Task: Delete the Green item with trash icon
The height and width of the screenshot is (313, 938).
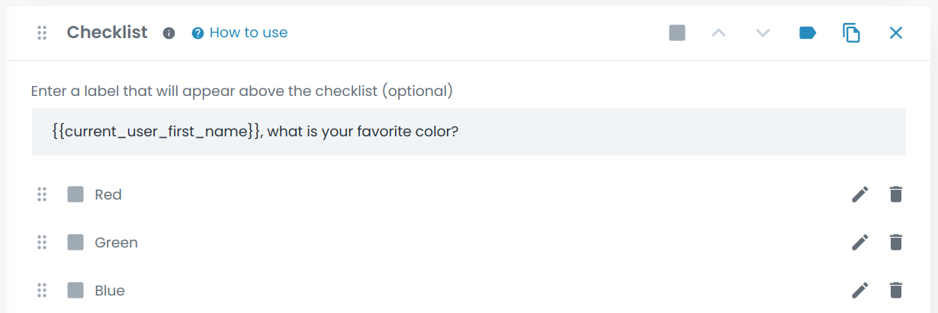Action: click(896, 242)
